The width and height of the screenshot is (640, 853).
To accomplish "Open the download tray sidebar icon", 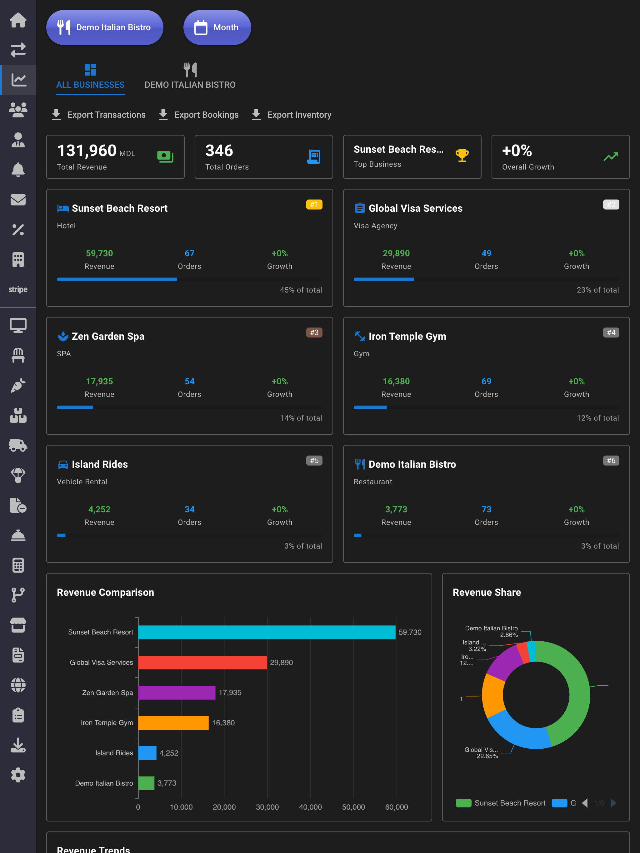I will click(x=18, y=745).
